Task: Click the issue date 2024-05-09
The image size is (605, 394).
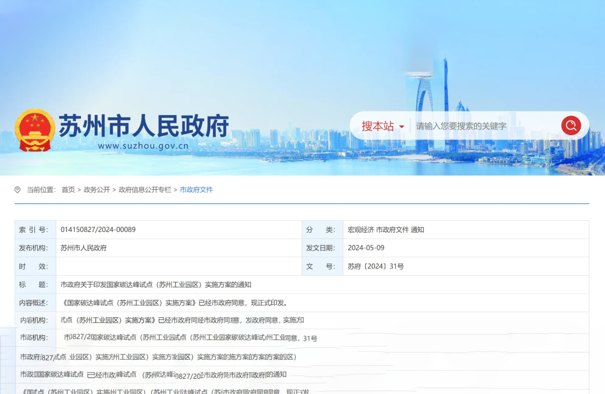Action: 366,248
